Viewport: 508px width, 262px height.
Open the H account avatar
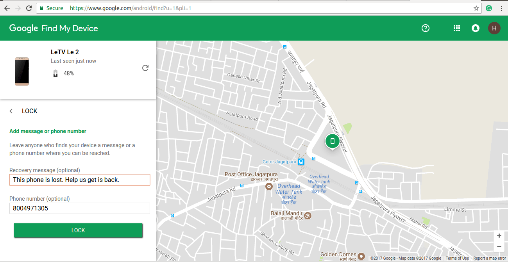click(x=494, y=28)
